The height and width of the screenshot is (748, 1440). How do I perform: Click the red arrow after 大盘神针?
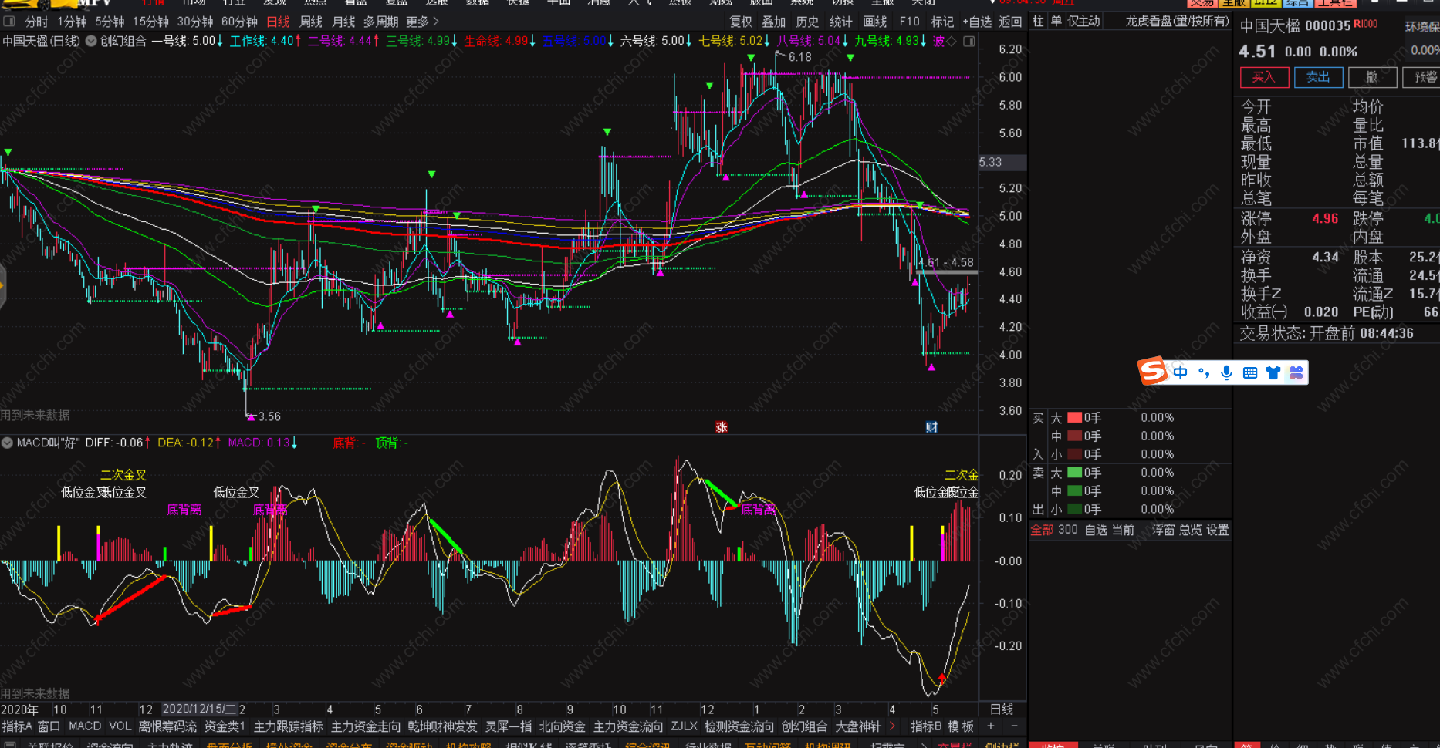pos(893,726)
